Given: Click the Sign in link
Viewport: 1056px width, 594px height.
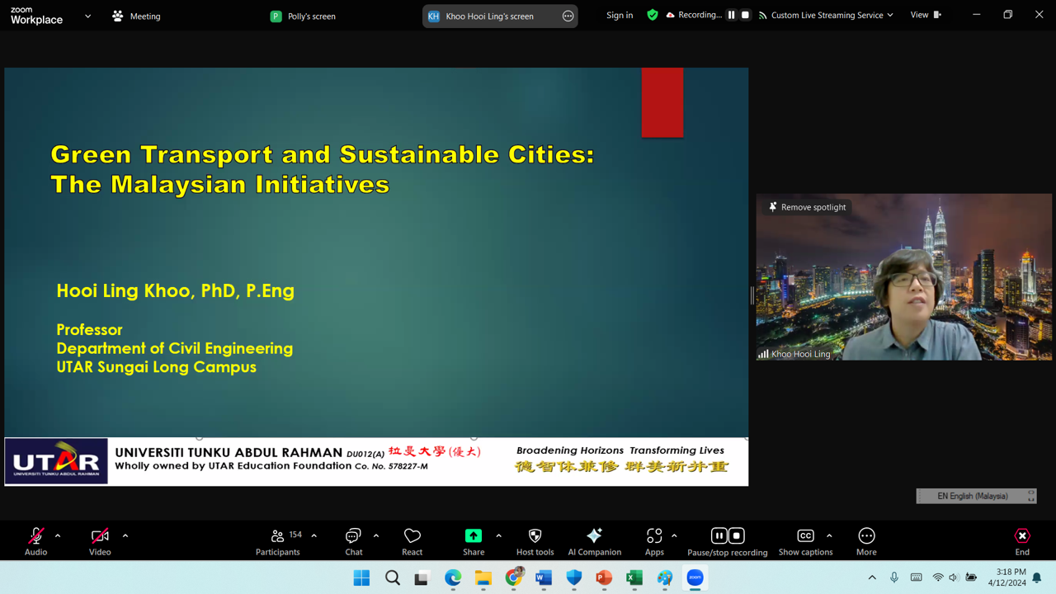Looking at the screenshot, I should [620, 15].
